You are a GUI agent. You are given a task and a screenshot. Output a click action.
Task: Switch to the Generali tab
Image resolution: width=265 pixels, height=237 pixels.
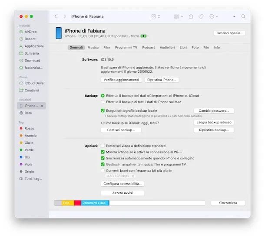coord(76,48)
